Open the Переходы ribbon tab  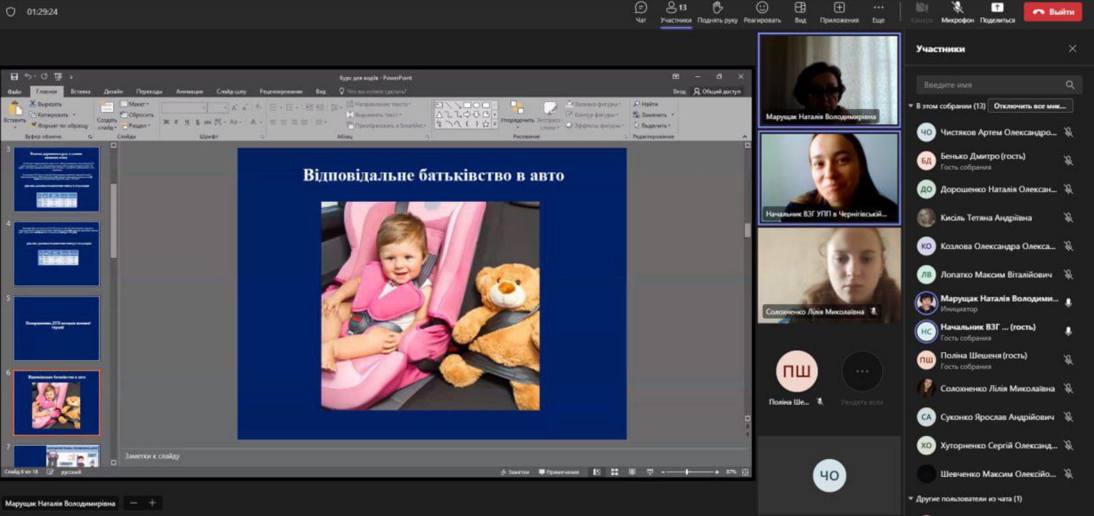pyautogui.click(x=149, y=91)
